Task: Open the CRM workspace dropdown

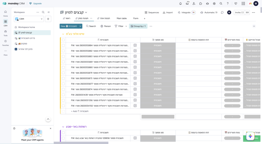Action: click(29, 19)
